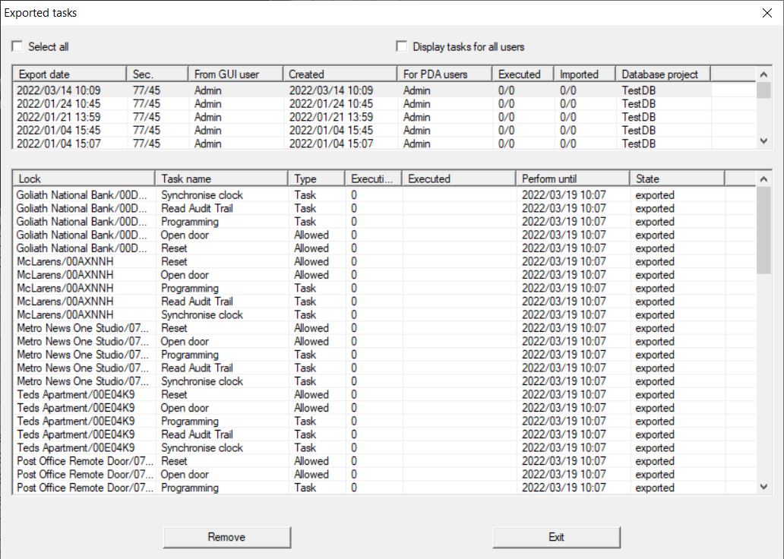Click the Task name column header
Viewport: 784px width, 559px height.
click(222, 179)
